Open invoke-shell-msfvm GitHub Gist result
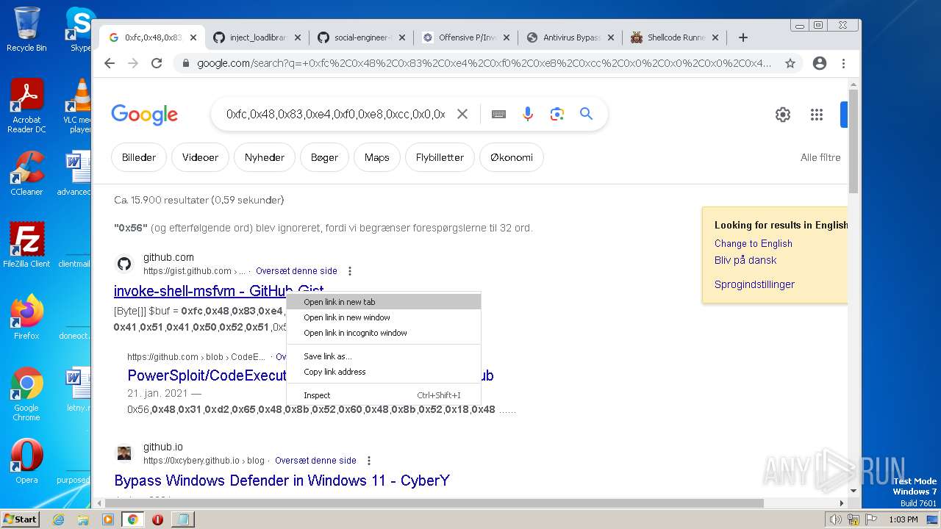Screen dimensions: 941x529 coord(219,290)
